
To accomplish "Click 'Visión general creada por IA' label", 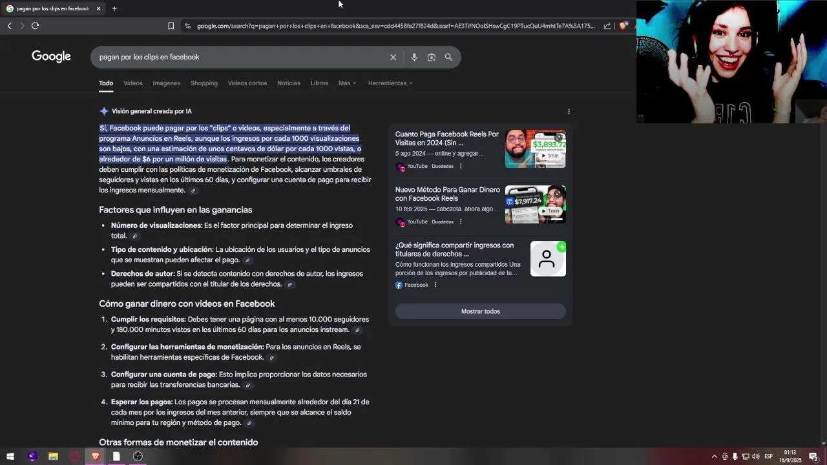I will click(152, 111).
